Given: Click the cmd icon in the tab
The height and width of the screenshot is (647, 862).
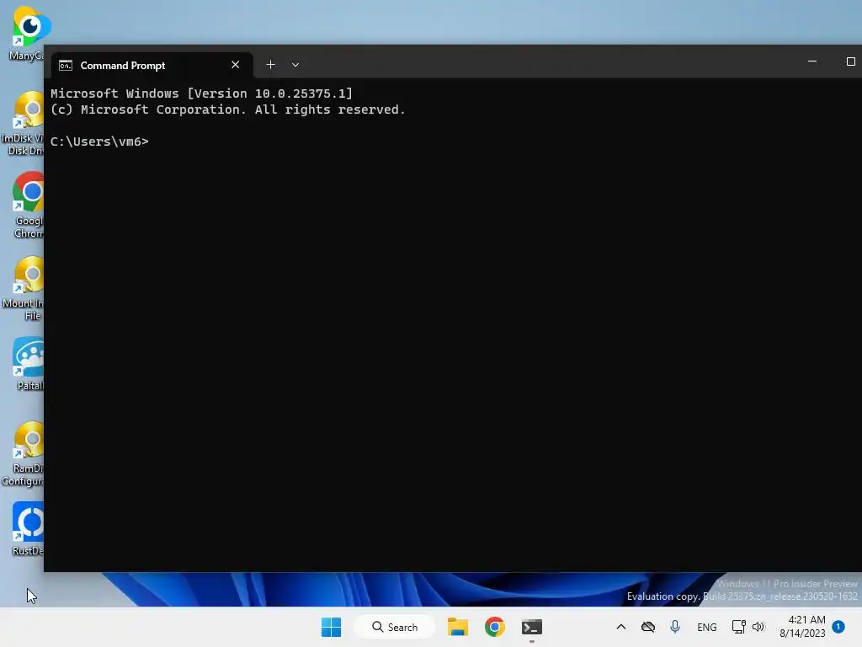Looking at the screenshot, I should [x=66, y=66].
